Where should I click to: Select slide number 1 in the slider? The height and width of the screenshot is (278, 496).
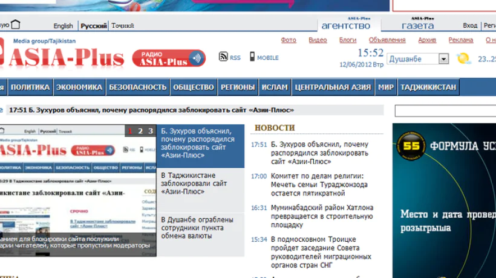click(x=129, y=131)
